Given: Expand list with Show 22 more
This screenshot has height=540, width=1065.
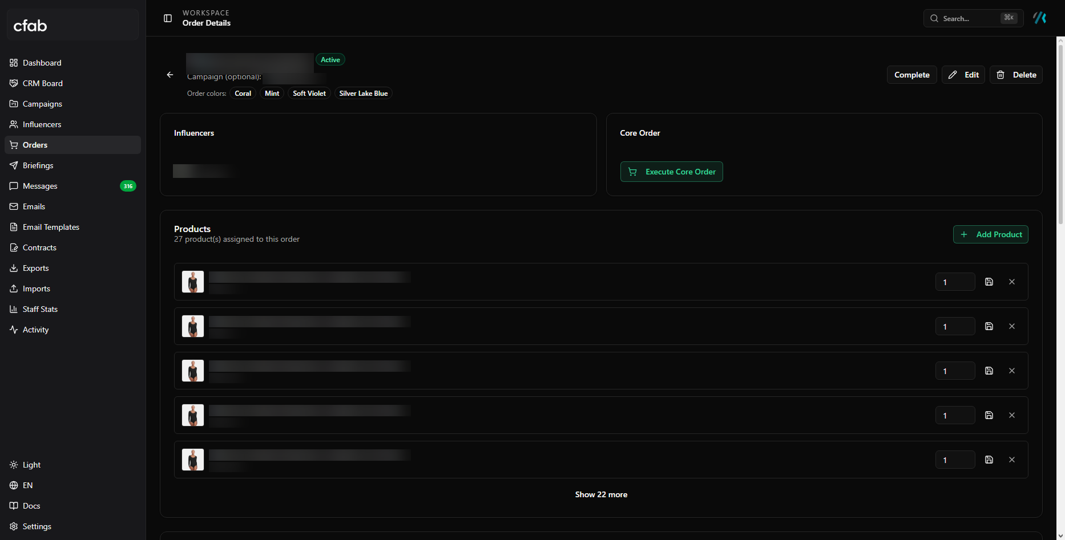Looking at the screenshot, I should point(601,494).
